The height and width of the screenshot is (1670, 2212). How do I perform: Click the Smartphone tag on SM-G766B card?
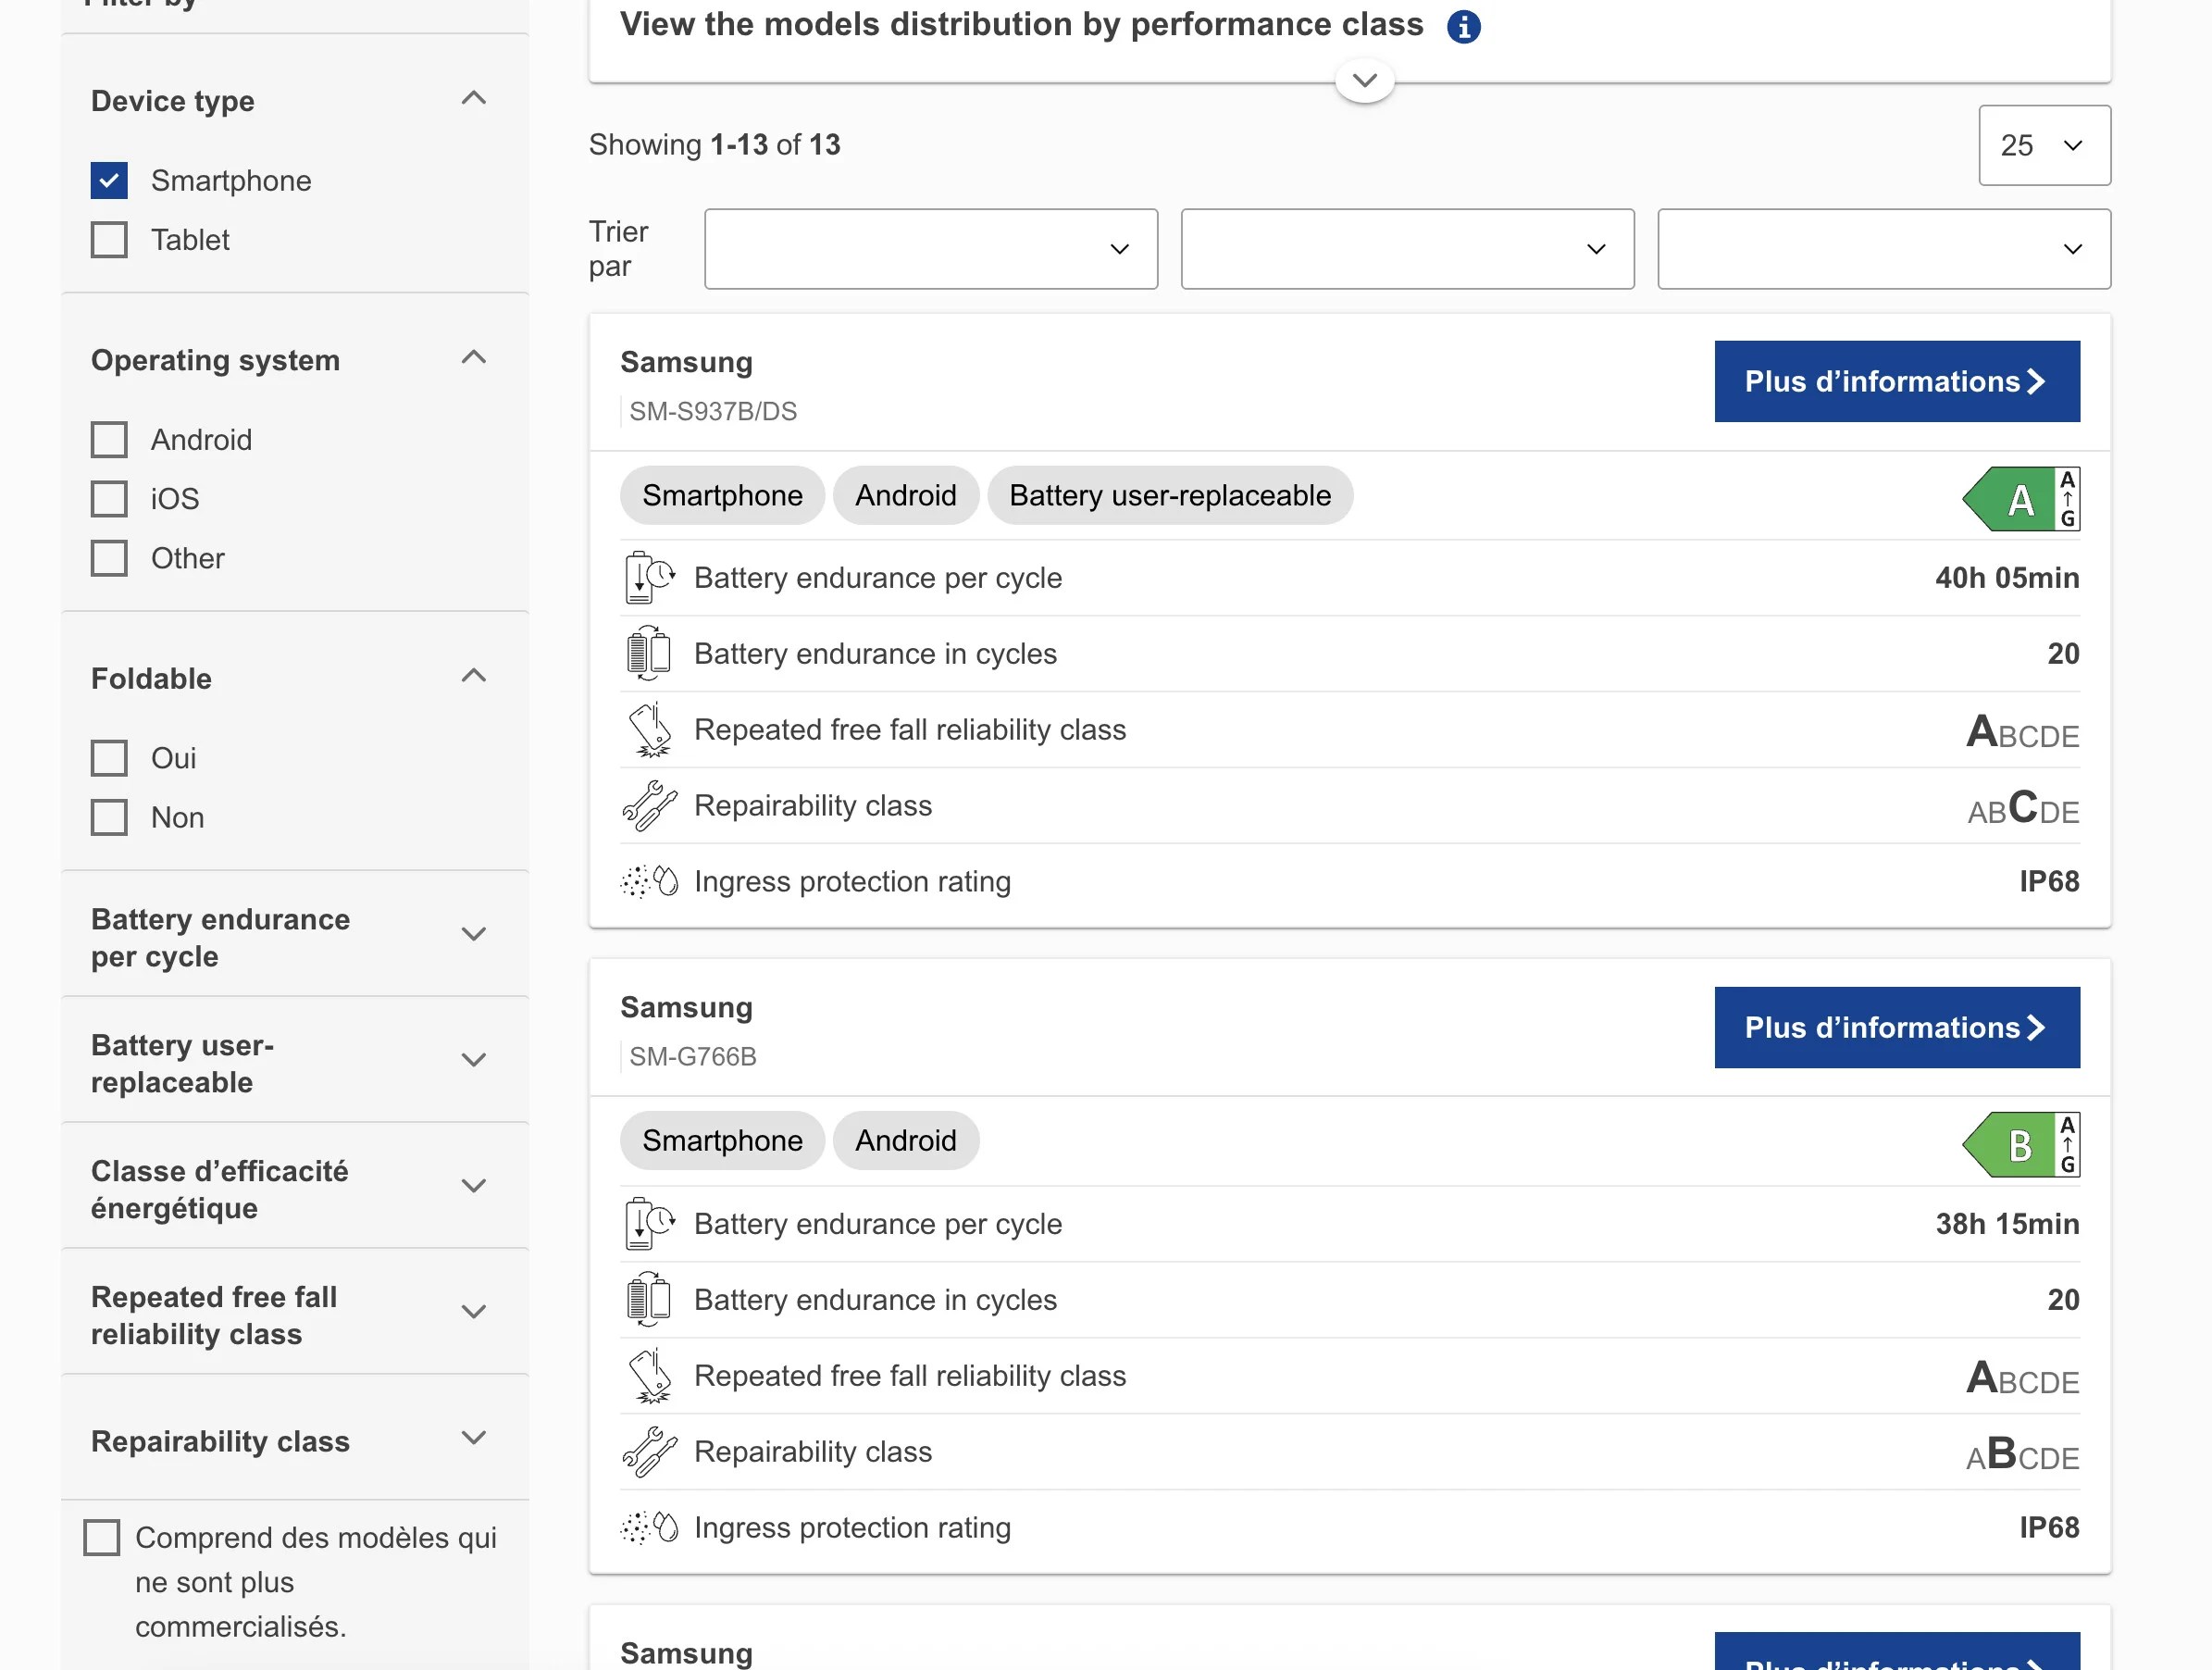point(722,1141)
